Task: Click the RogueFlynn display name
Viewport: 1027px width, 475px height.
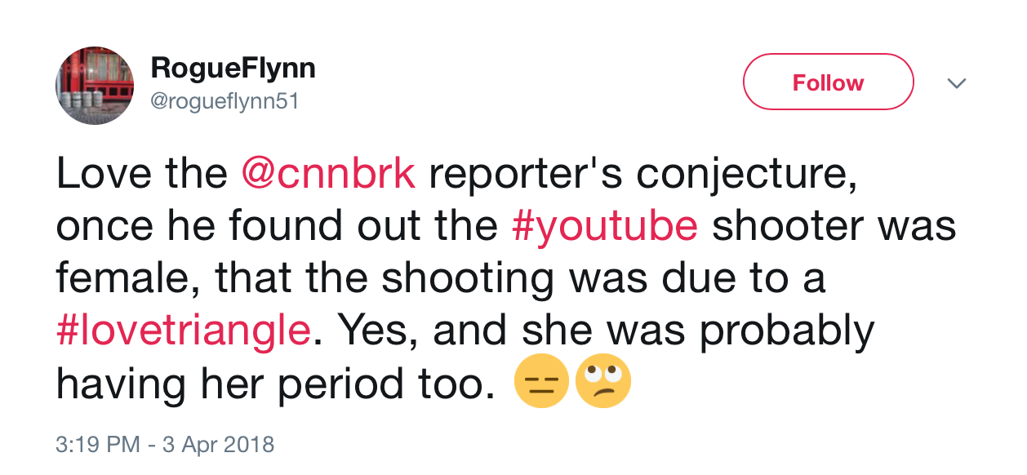Action: click(x=233, y=69)
